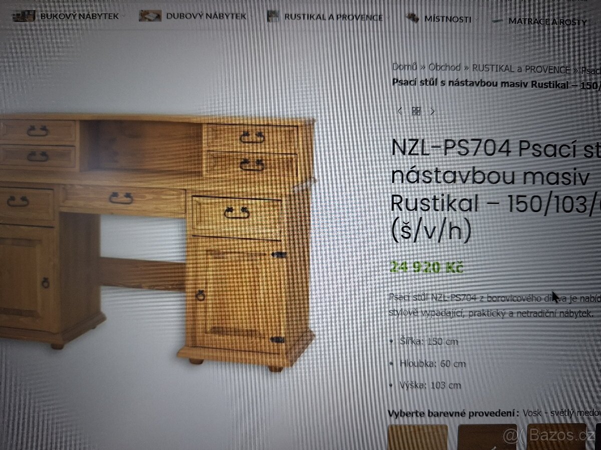The width and height of the screenshot is (601, 450).
Task: Go to the next product arrow
Action: (433, 111)
